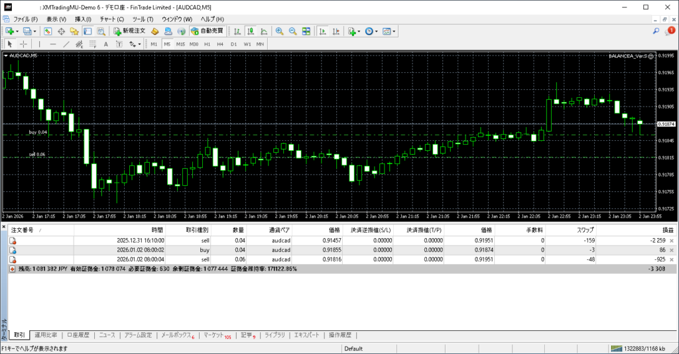The height and width of the screenshot is (354, 679).
Task: Choose the text label 'A' tool
Action: point(105,44)
